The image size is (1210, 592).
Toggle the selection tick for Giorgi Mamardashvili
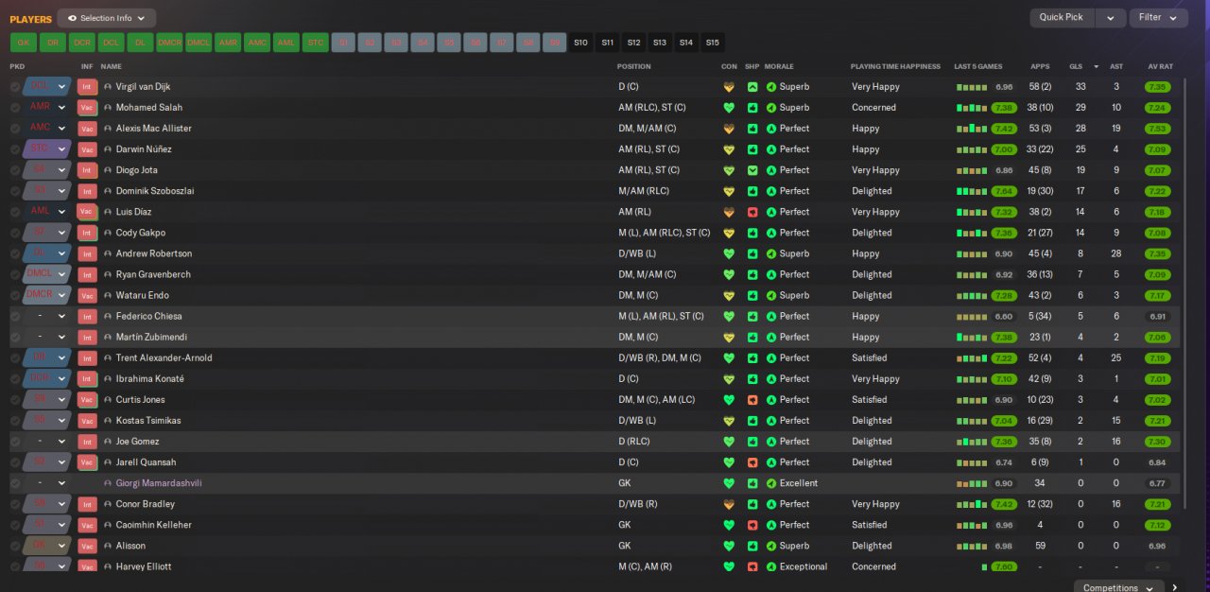[x=15, y=483]
